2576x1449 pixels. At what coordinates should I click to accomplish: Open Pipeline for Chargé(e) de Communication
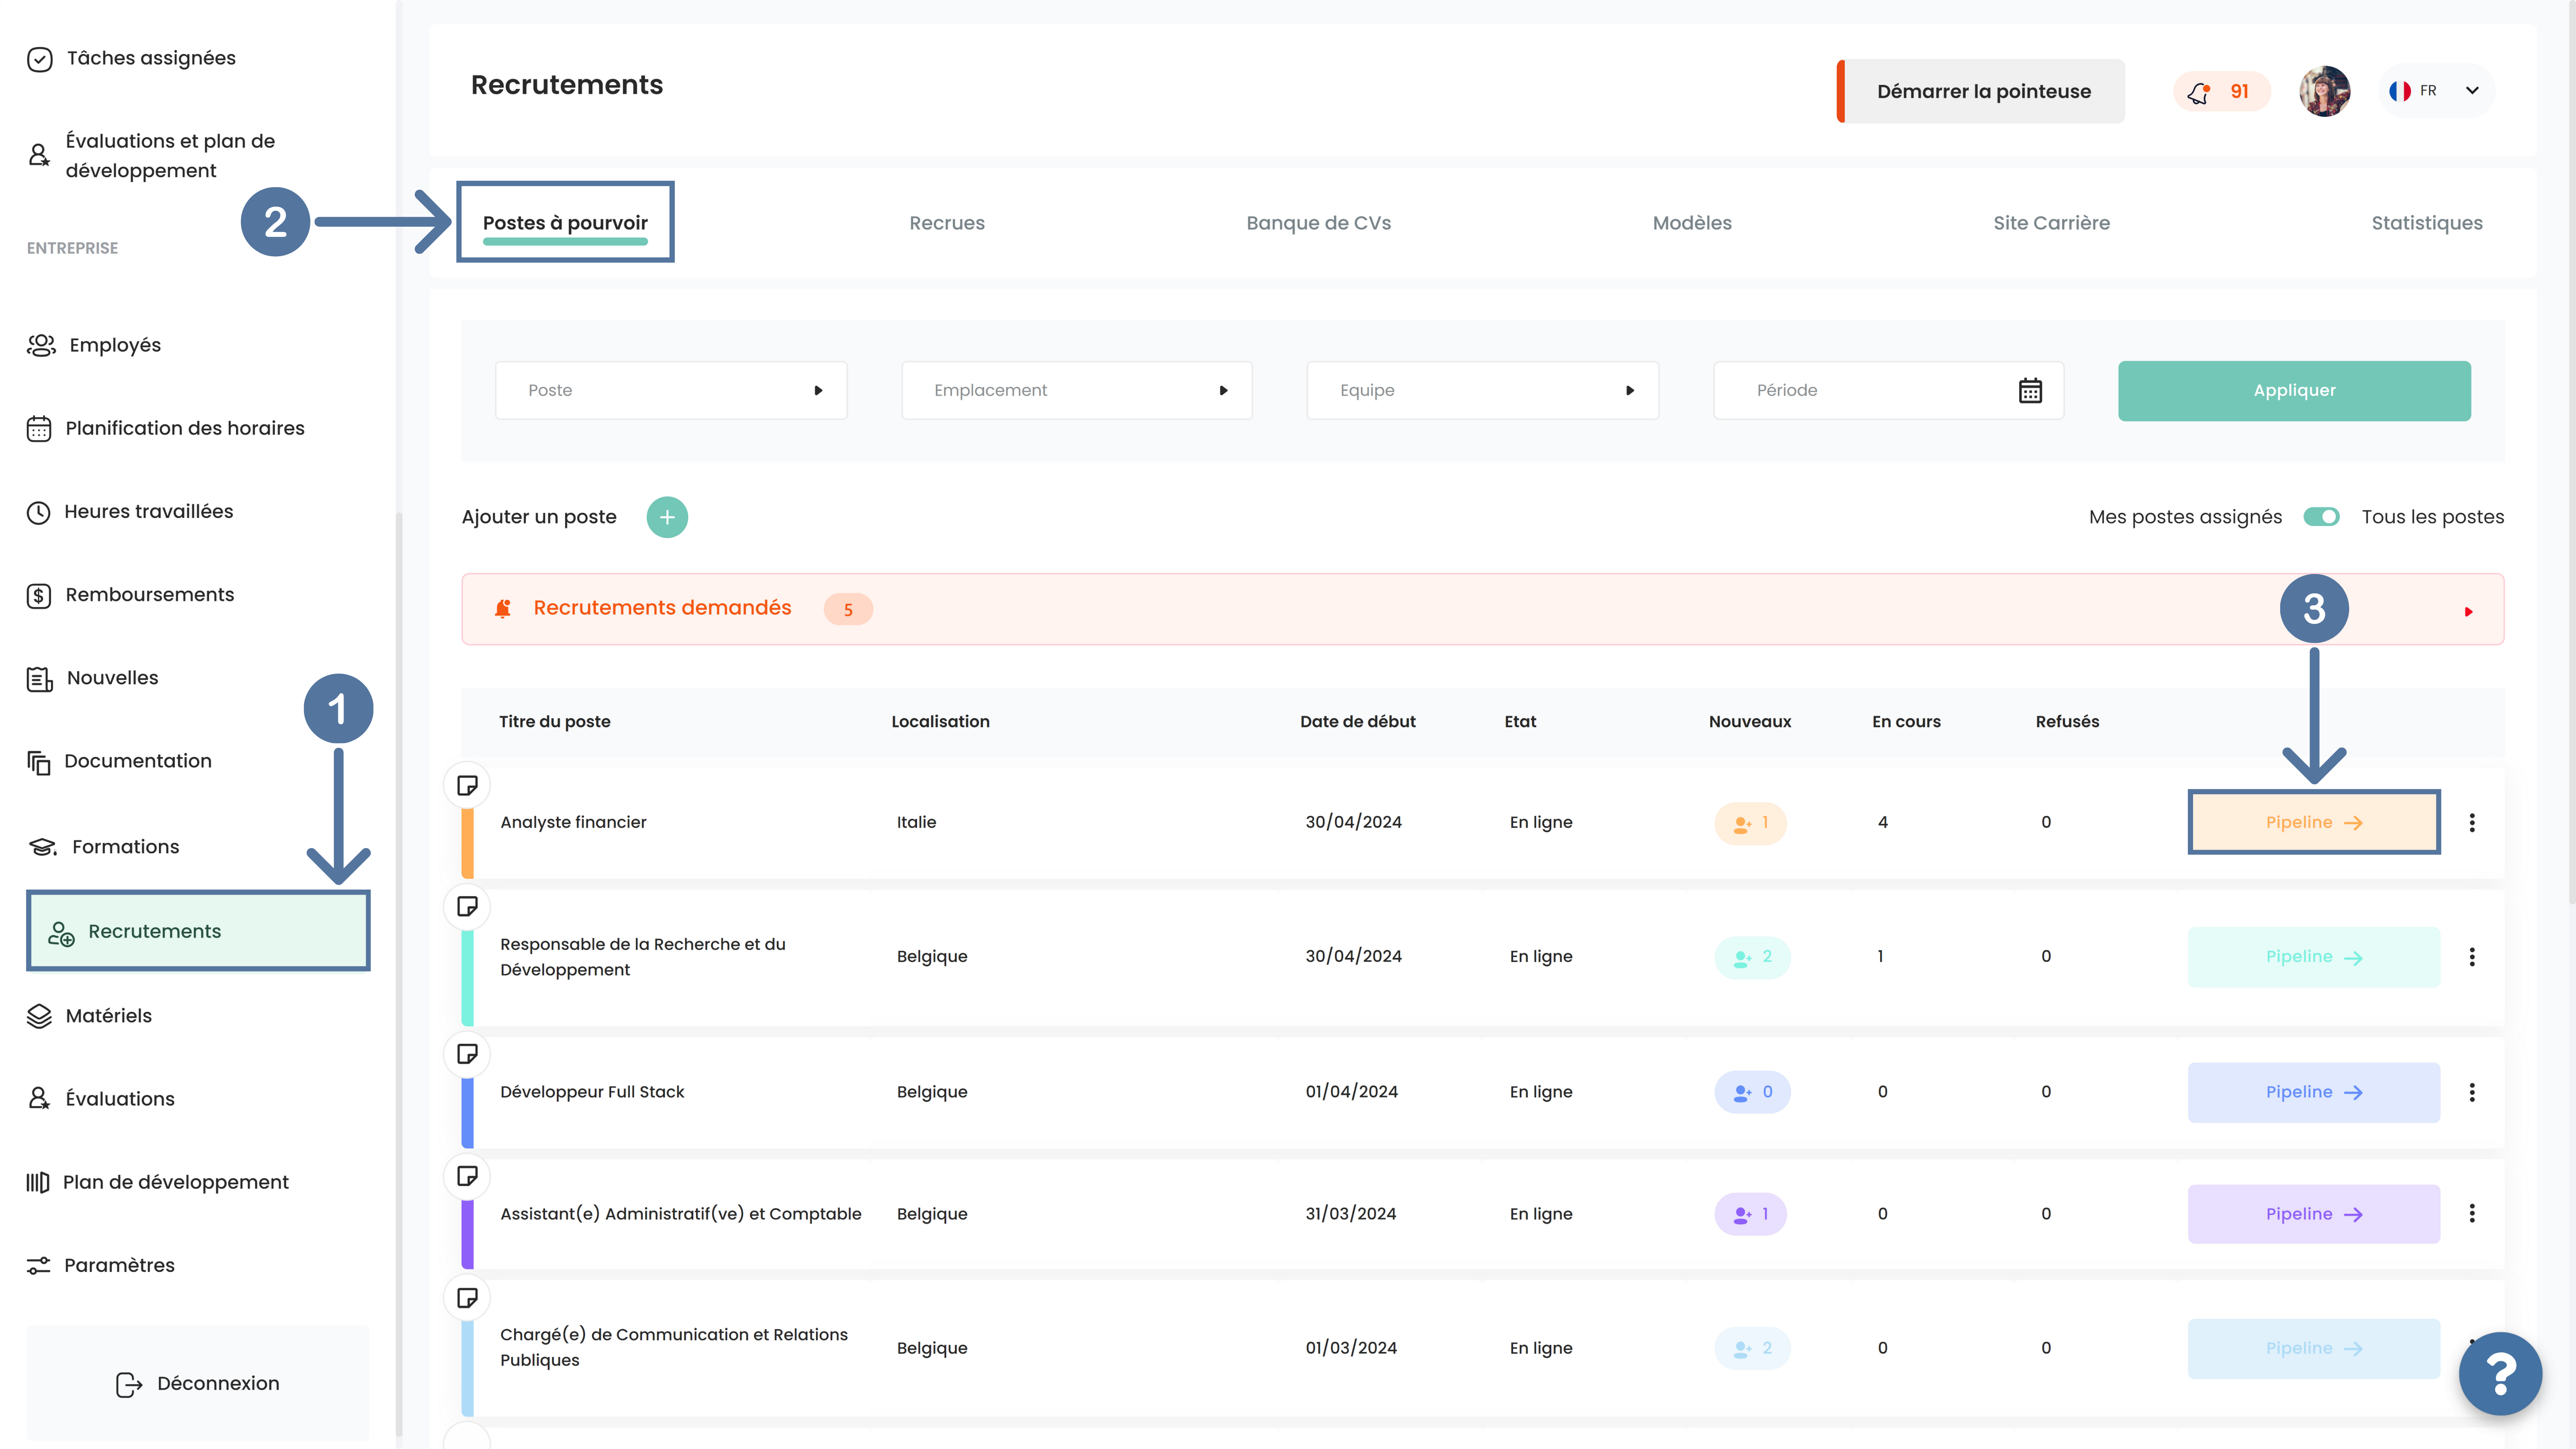click(2314, 1349)
